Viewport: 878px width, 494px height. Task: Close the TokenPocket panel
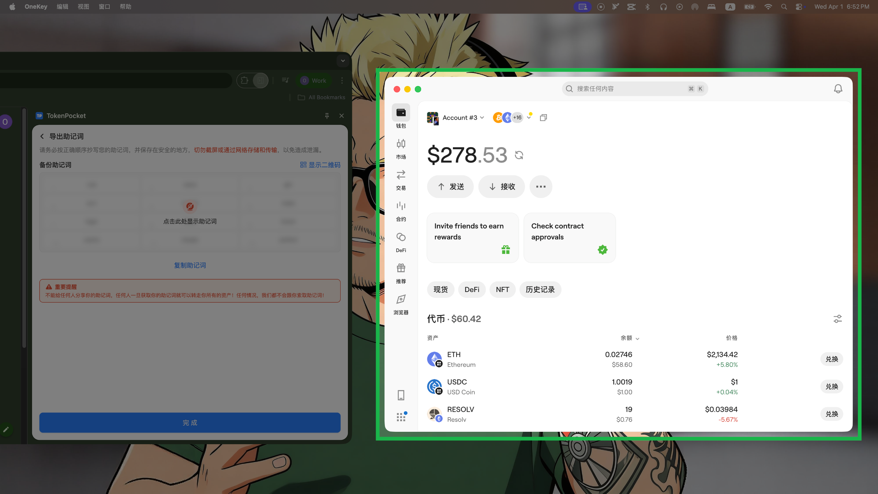coord(341,116)
